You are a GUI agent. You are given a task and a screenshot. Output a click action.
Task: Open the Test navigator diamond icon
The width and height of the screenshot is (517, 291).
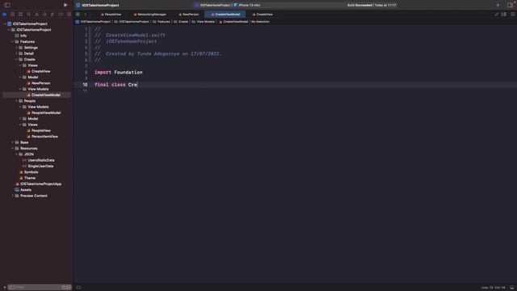45,15
